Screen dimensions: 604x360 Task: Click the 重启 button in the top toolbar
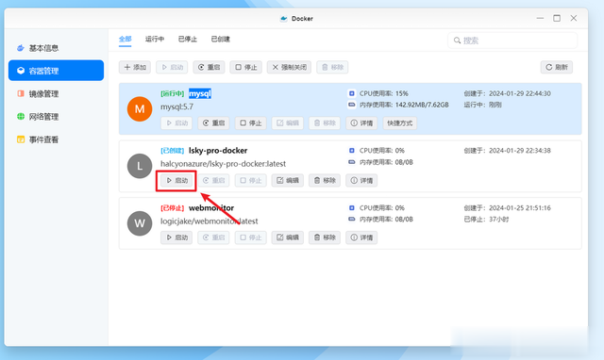click(209, 67)
